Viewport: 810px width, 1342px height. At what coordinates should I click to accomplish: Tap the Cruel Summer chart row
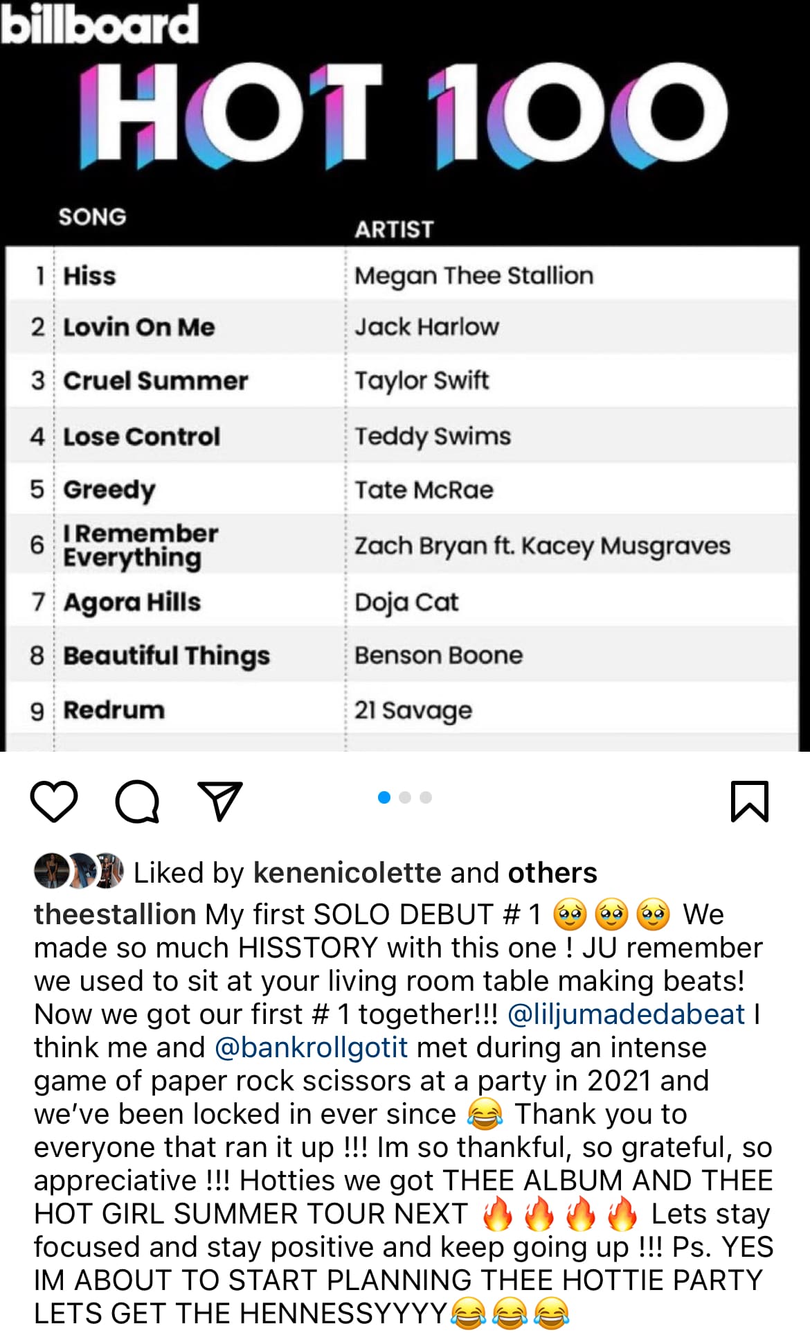pyautogui.click(x=403, y=380)
